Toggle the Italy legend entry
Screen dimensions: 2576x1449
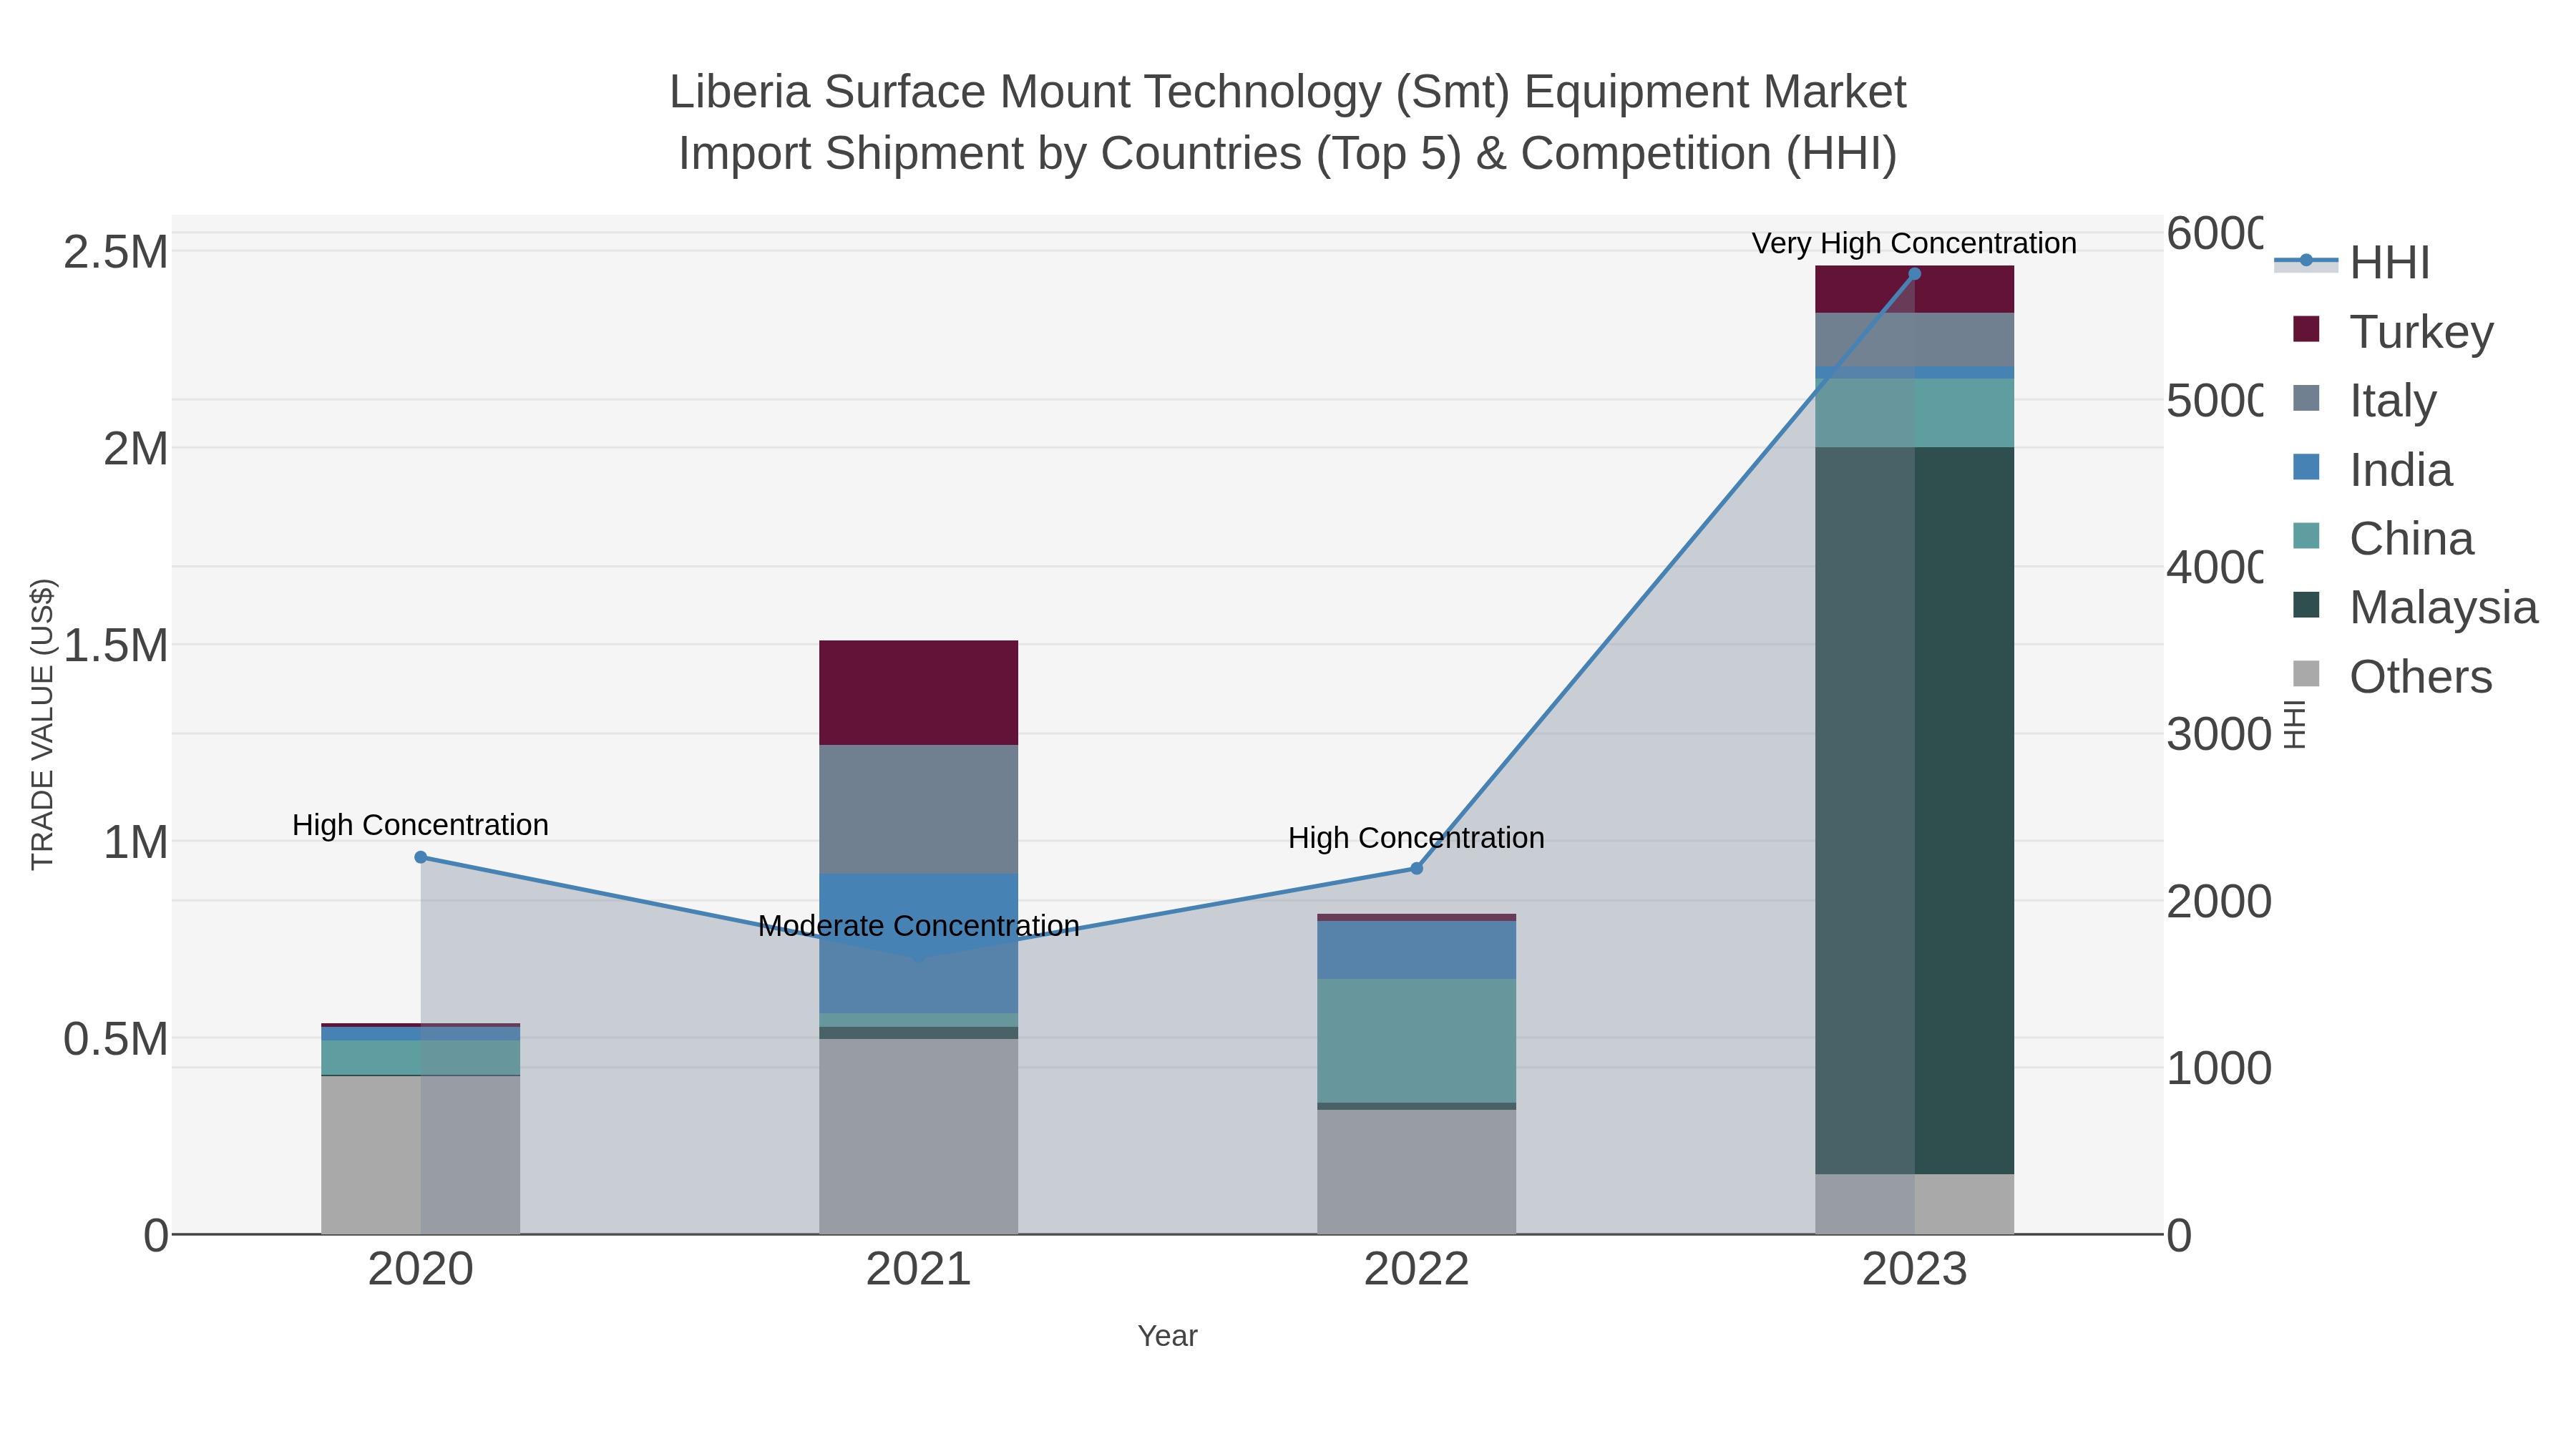(x=2364, y=400)
